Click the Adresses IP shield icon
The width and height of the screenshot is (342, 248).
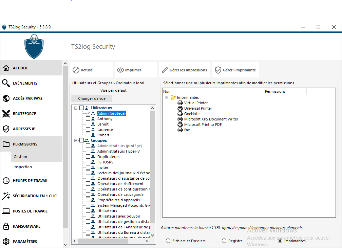click(6, 129)
